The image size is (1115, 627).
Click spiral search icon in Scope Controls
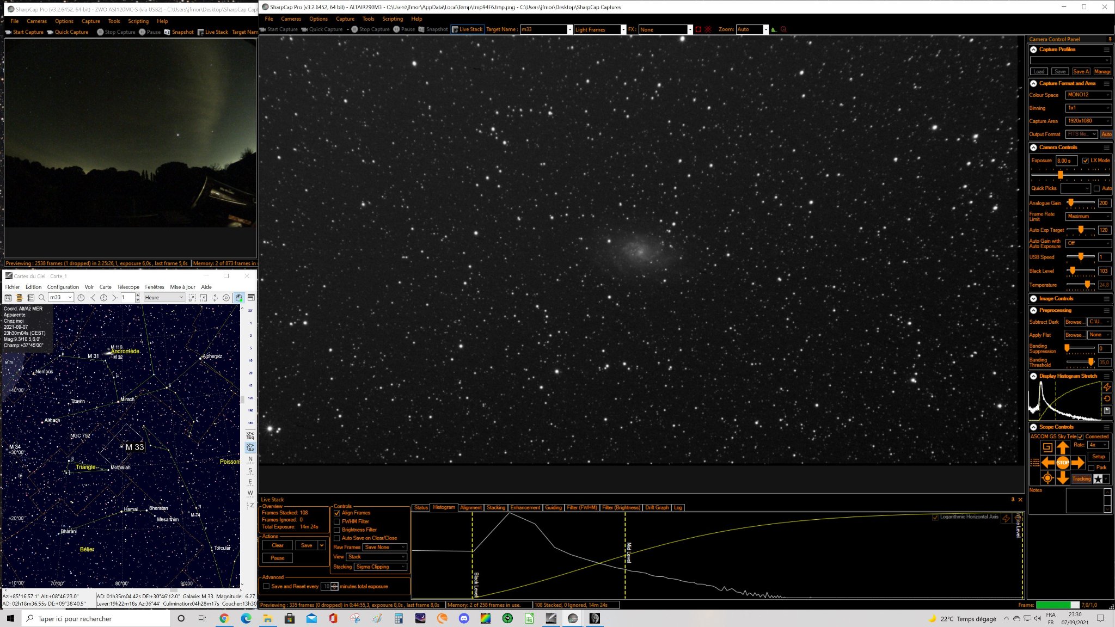coord(1047,447)
